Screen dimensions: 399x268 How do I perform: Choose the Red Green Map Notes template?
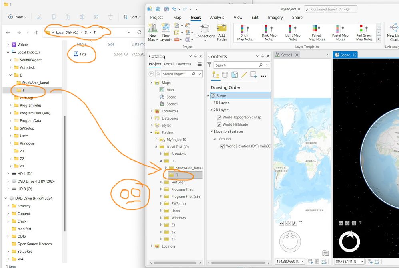click(364, 33)
